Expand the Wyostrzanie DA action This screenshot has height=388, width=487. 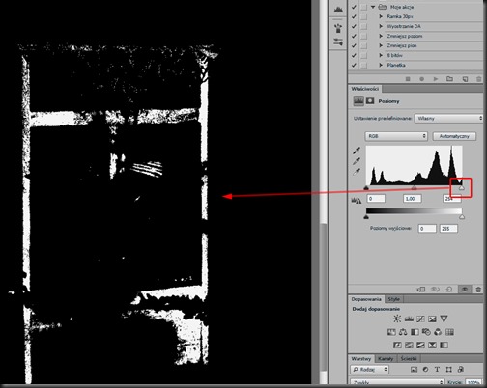[381, 26]
